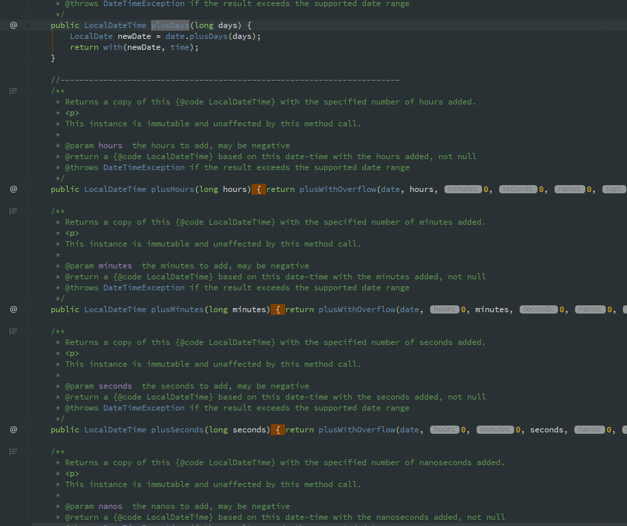This screenshot has height=526, width=627.
Task: Click '@param seconds' tag in Javadoc
Action: [x=98, y=386]
